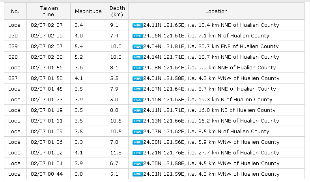310x182 pixels.
Task: Click the Depth (km) column header
Action: click(117, 11)
